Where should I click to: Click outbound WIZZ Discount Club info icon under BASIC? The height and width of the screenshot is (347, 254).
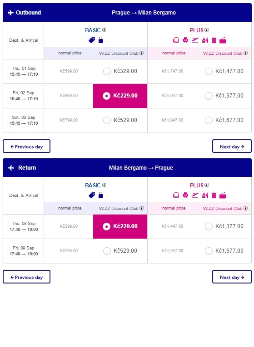[141, 53]
